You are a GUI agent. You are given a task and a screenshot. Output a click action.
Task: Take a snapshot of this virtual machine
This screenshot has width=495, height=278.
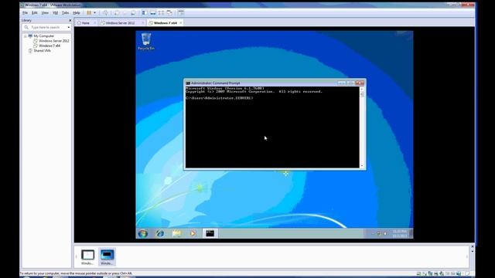(x=117, y=12)
